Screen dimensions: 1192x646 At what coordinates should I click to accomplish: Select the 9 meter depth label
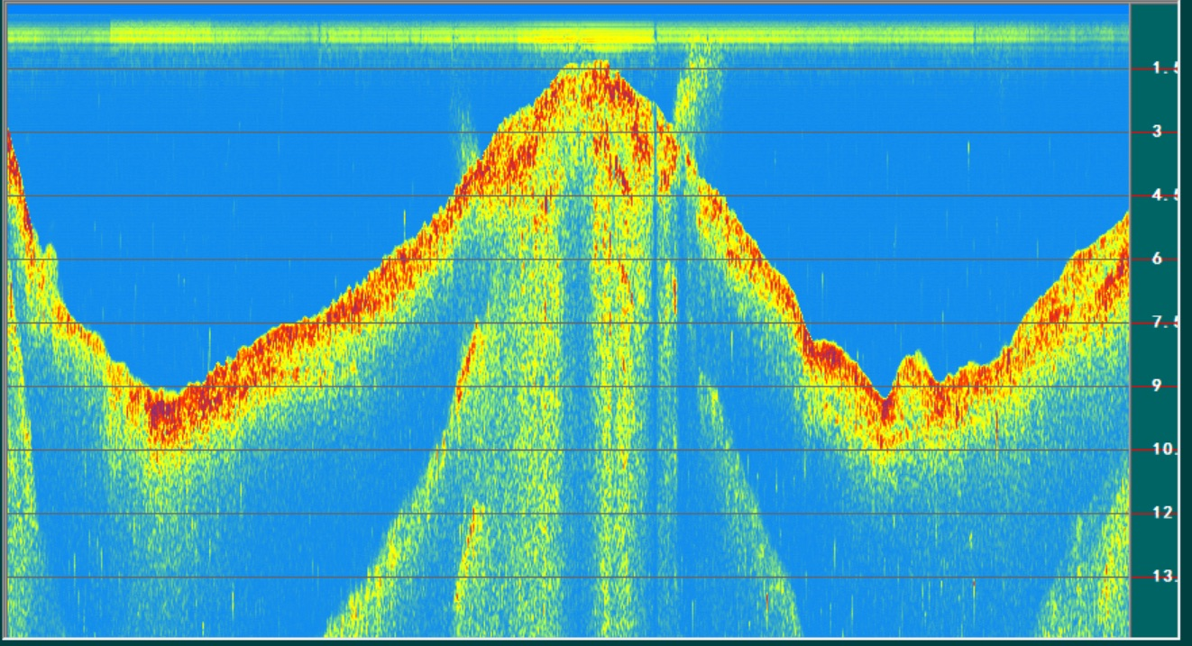(x=1158, y=387)
